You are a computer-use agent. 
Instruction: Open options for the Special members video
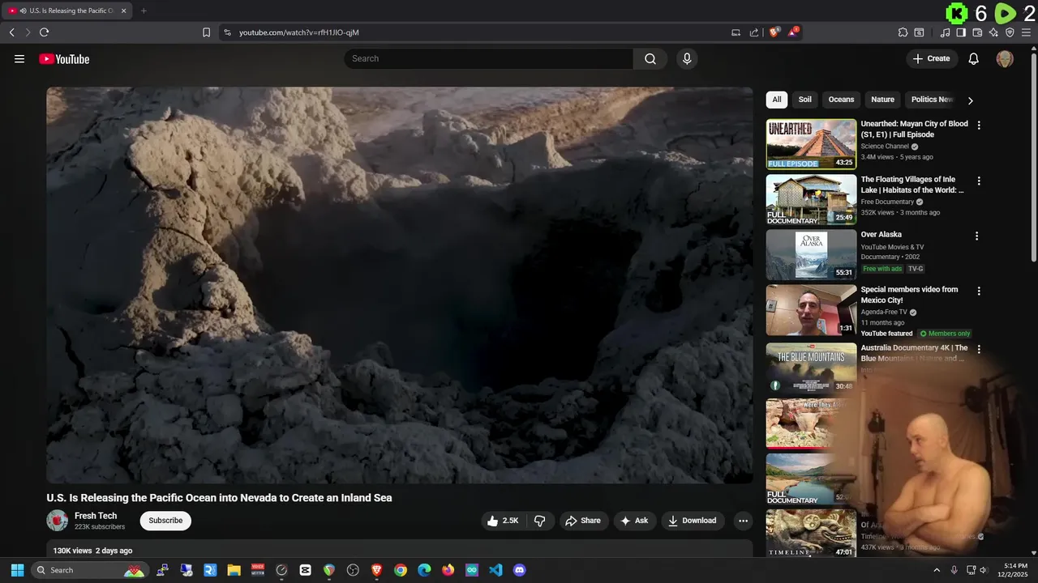979,291
